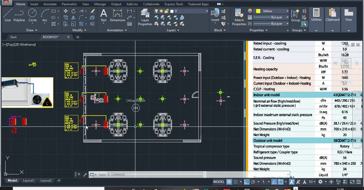Click the white layer color swatch
The image size is (364, 190).
click(172, 11)
